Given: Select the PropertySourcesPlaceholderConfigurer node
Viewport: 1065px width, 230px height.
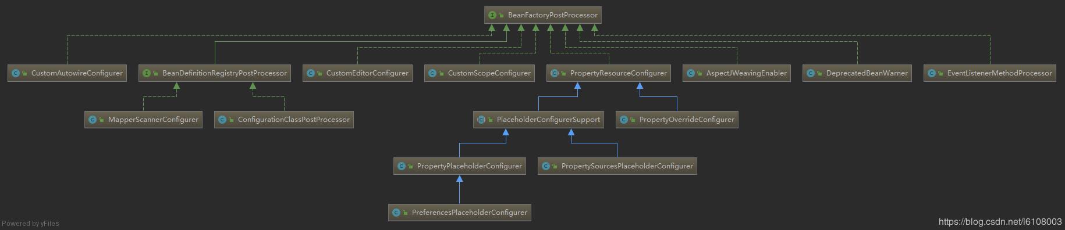Looking at the screenshot, I should tap(617, 166).
